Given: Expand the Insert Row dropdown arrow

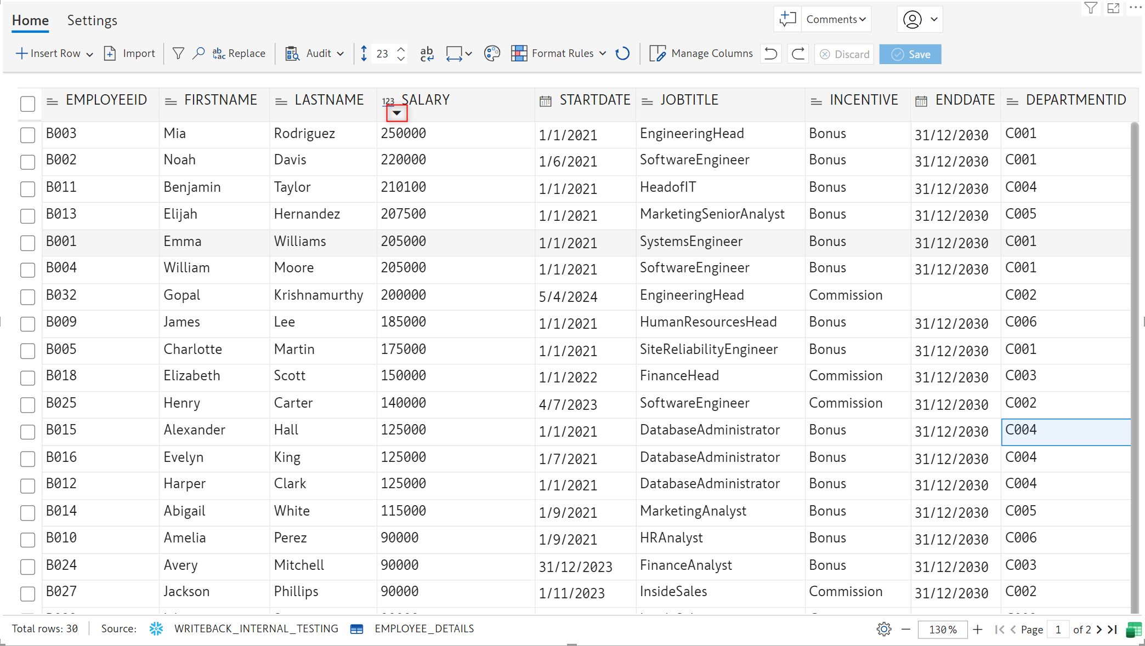Looking at the screenshot, I should 90,54.
